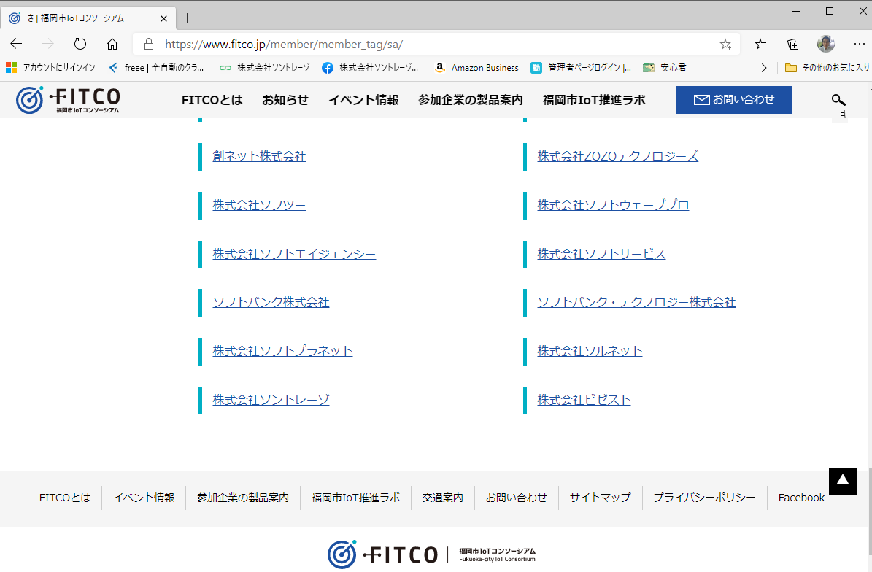Reload the page with refresh icon
The height and width of the screenshot is (572, 872).
80,44
